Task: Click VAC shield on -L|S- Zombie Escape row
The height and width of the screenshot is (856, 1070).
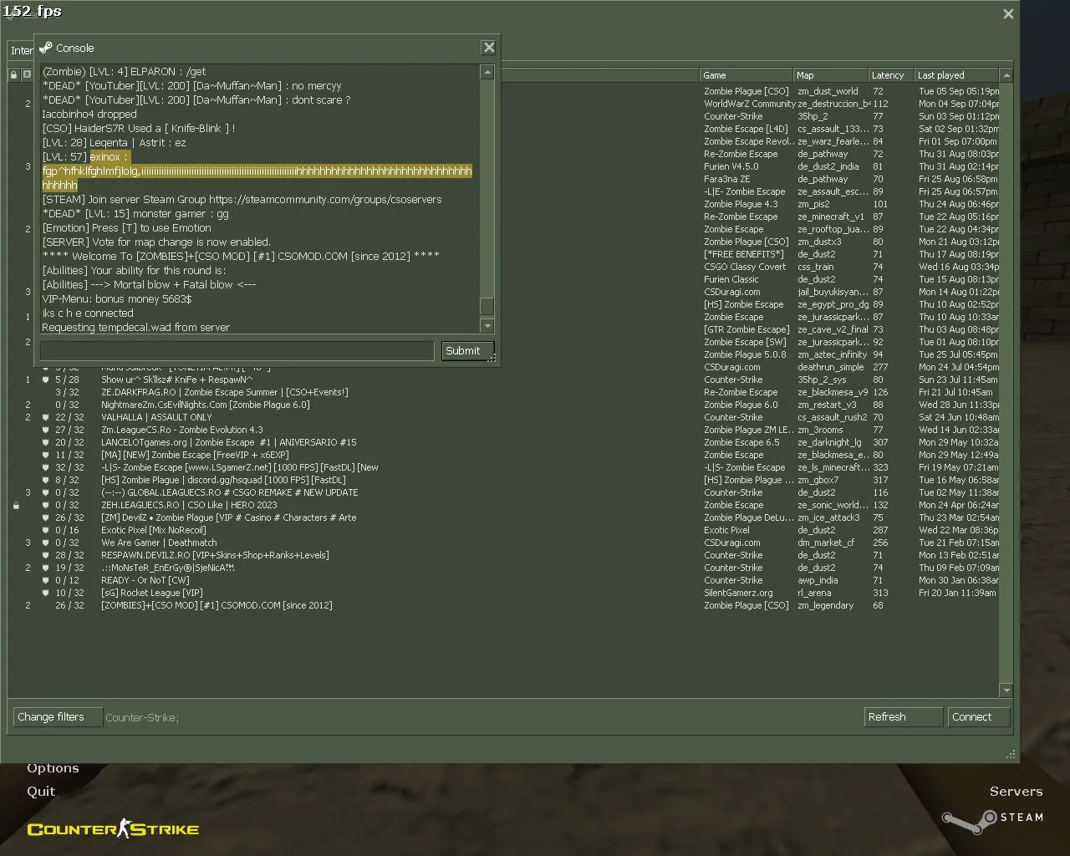Action: pos(44,467)
